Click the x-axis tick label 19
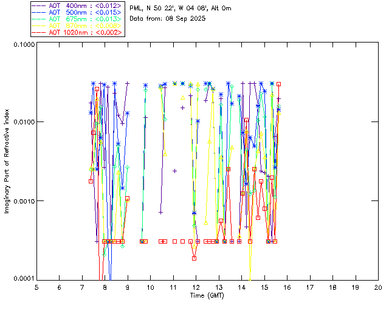 click(356, 287)
